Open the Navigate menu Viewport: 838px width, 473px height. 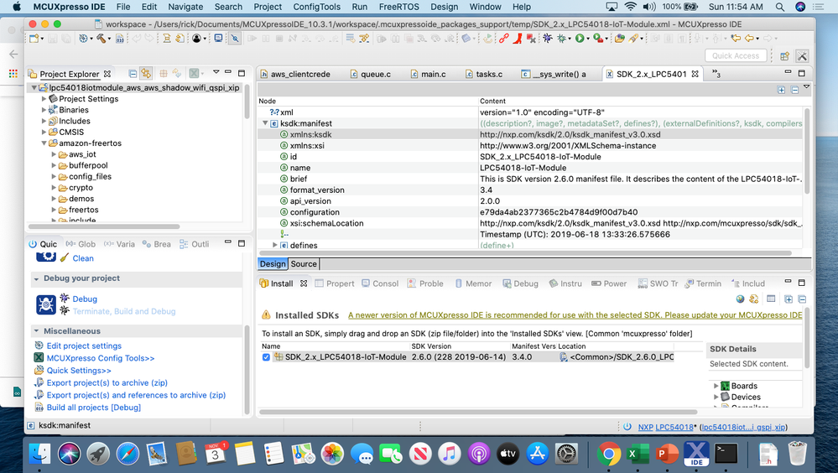click(x=185, y=7)
